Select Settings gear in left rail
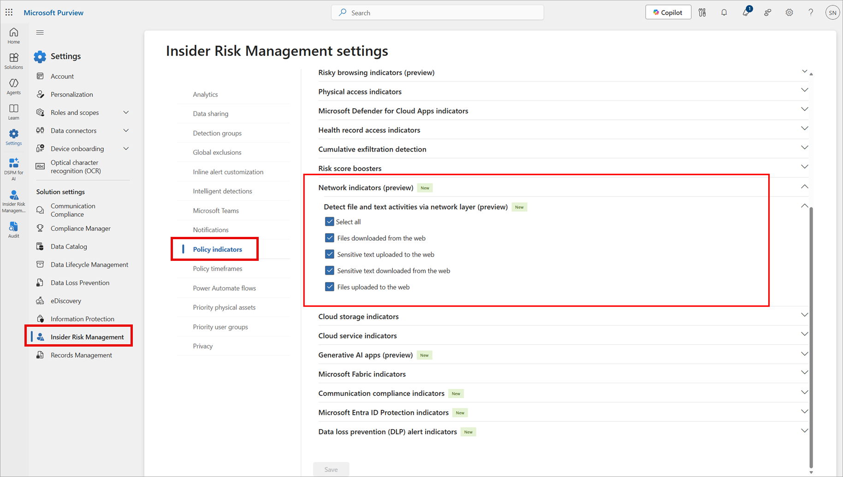Image resolution: width=843 pixels, height=477 pixels. click(14, 137)
